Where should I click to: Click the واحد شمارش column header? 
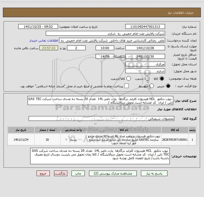73,130
